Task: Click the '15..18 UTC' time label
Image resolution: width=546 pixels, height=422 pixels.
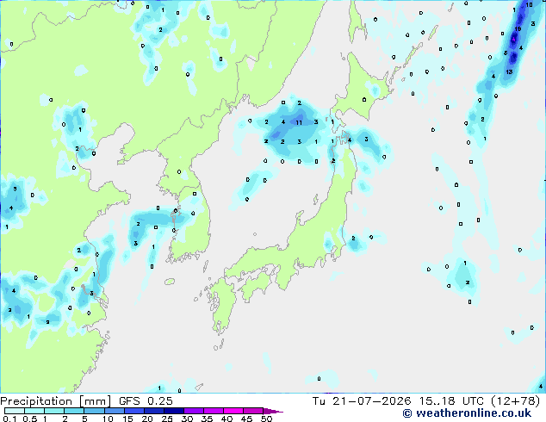Action: tap(451, 401)
